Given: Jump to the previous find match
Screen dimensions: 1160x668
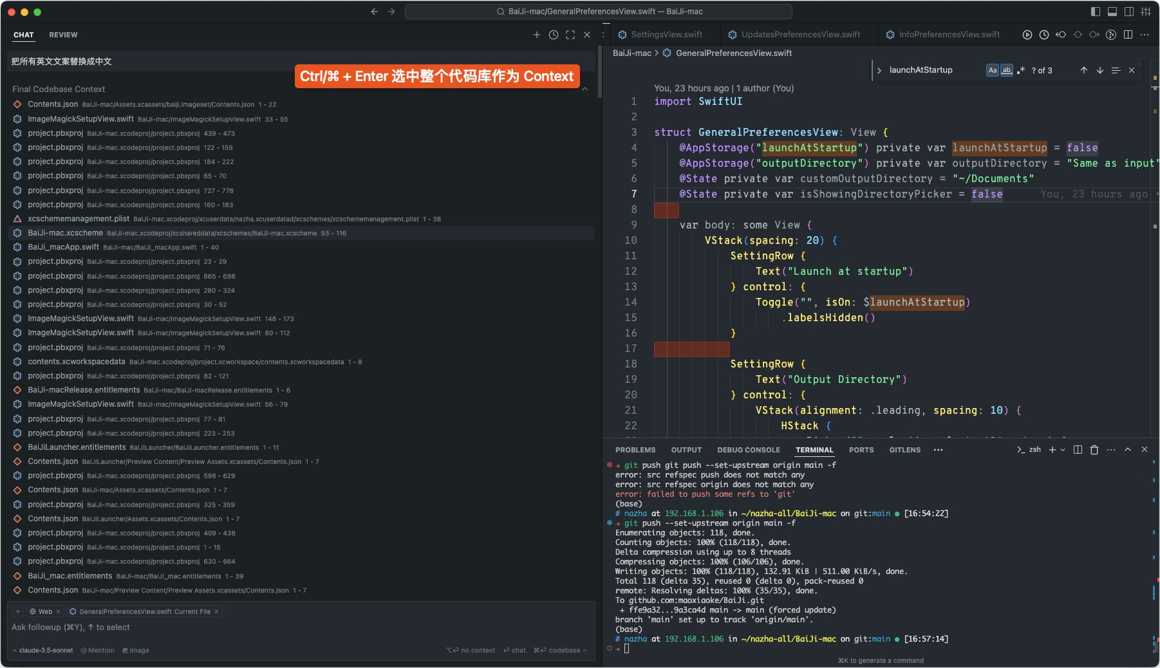Looking at the screenshot, I should pos(1084,70).
